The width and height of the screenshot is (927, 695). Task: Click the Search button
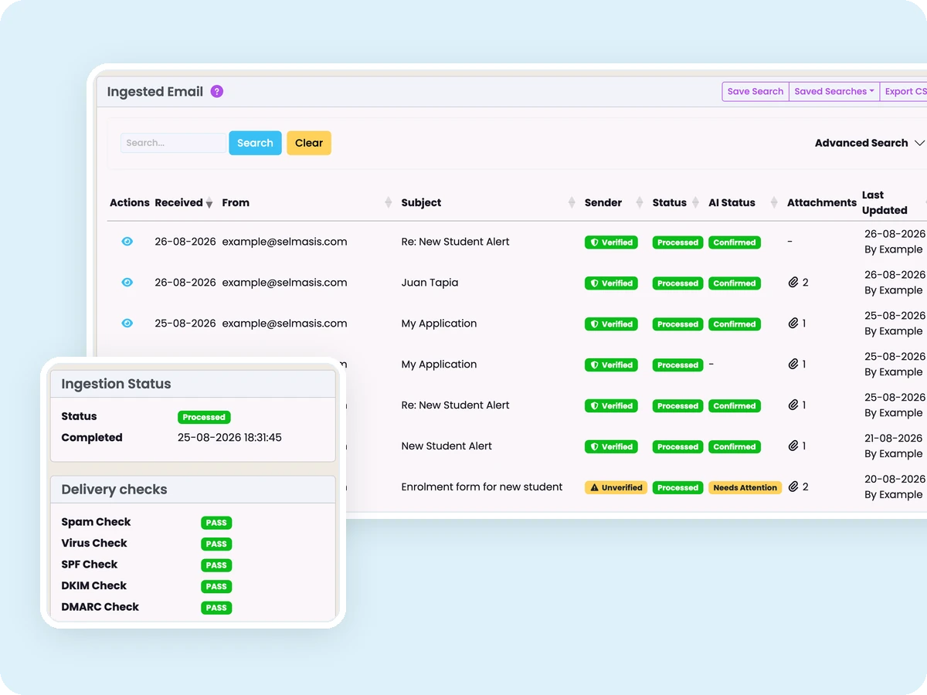pyautogui.click(x=255, y=143)
